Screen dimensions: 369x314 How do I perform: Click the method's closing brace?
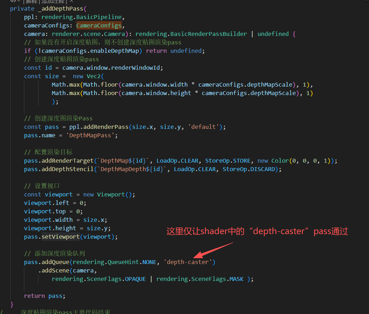coord(12,304)
